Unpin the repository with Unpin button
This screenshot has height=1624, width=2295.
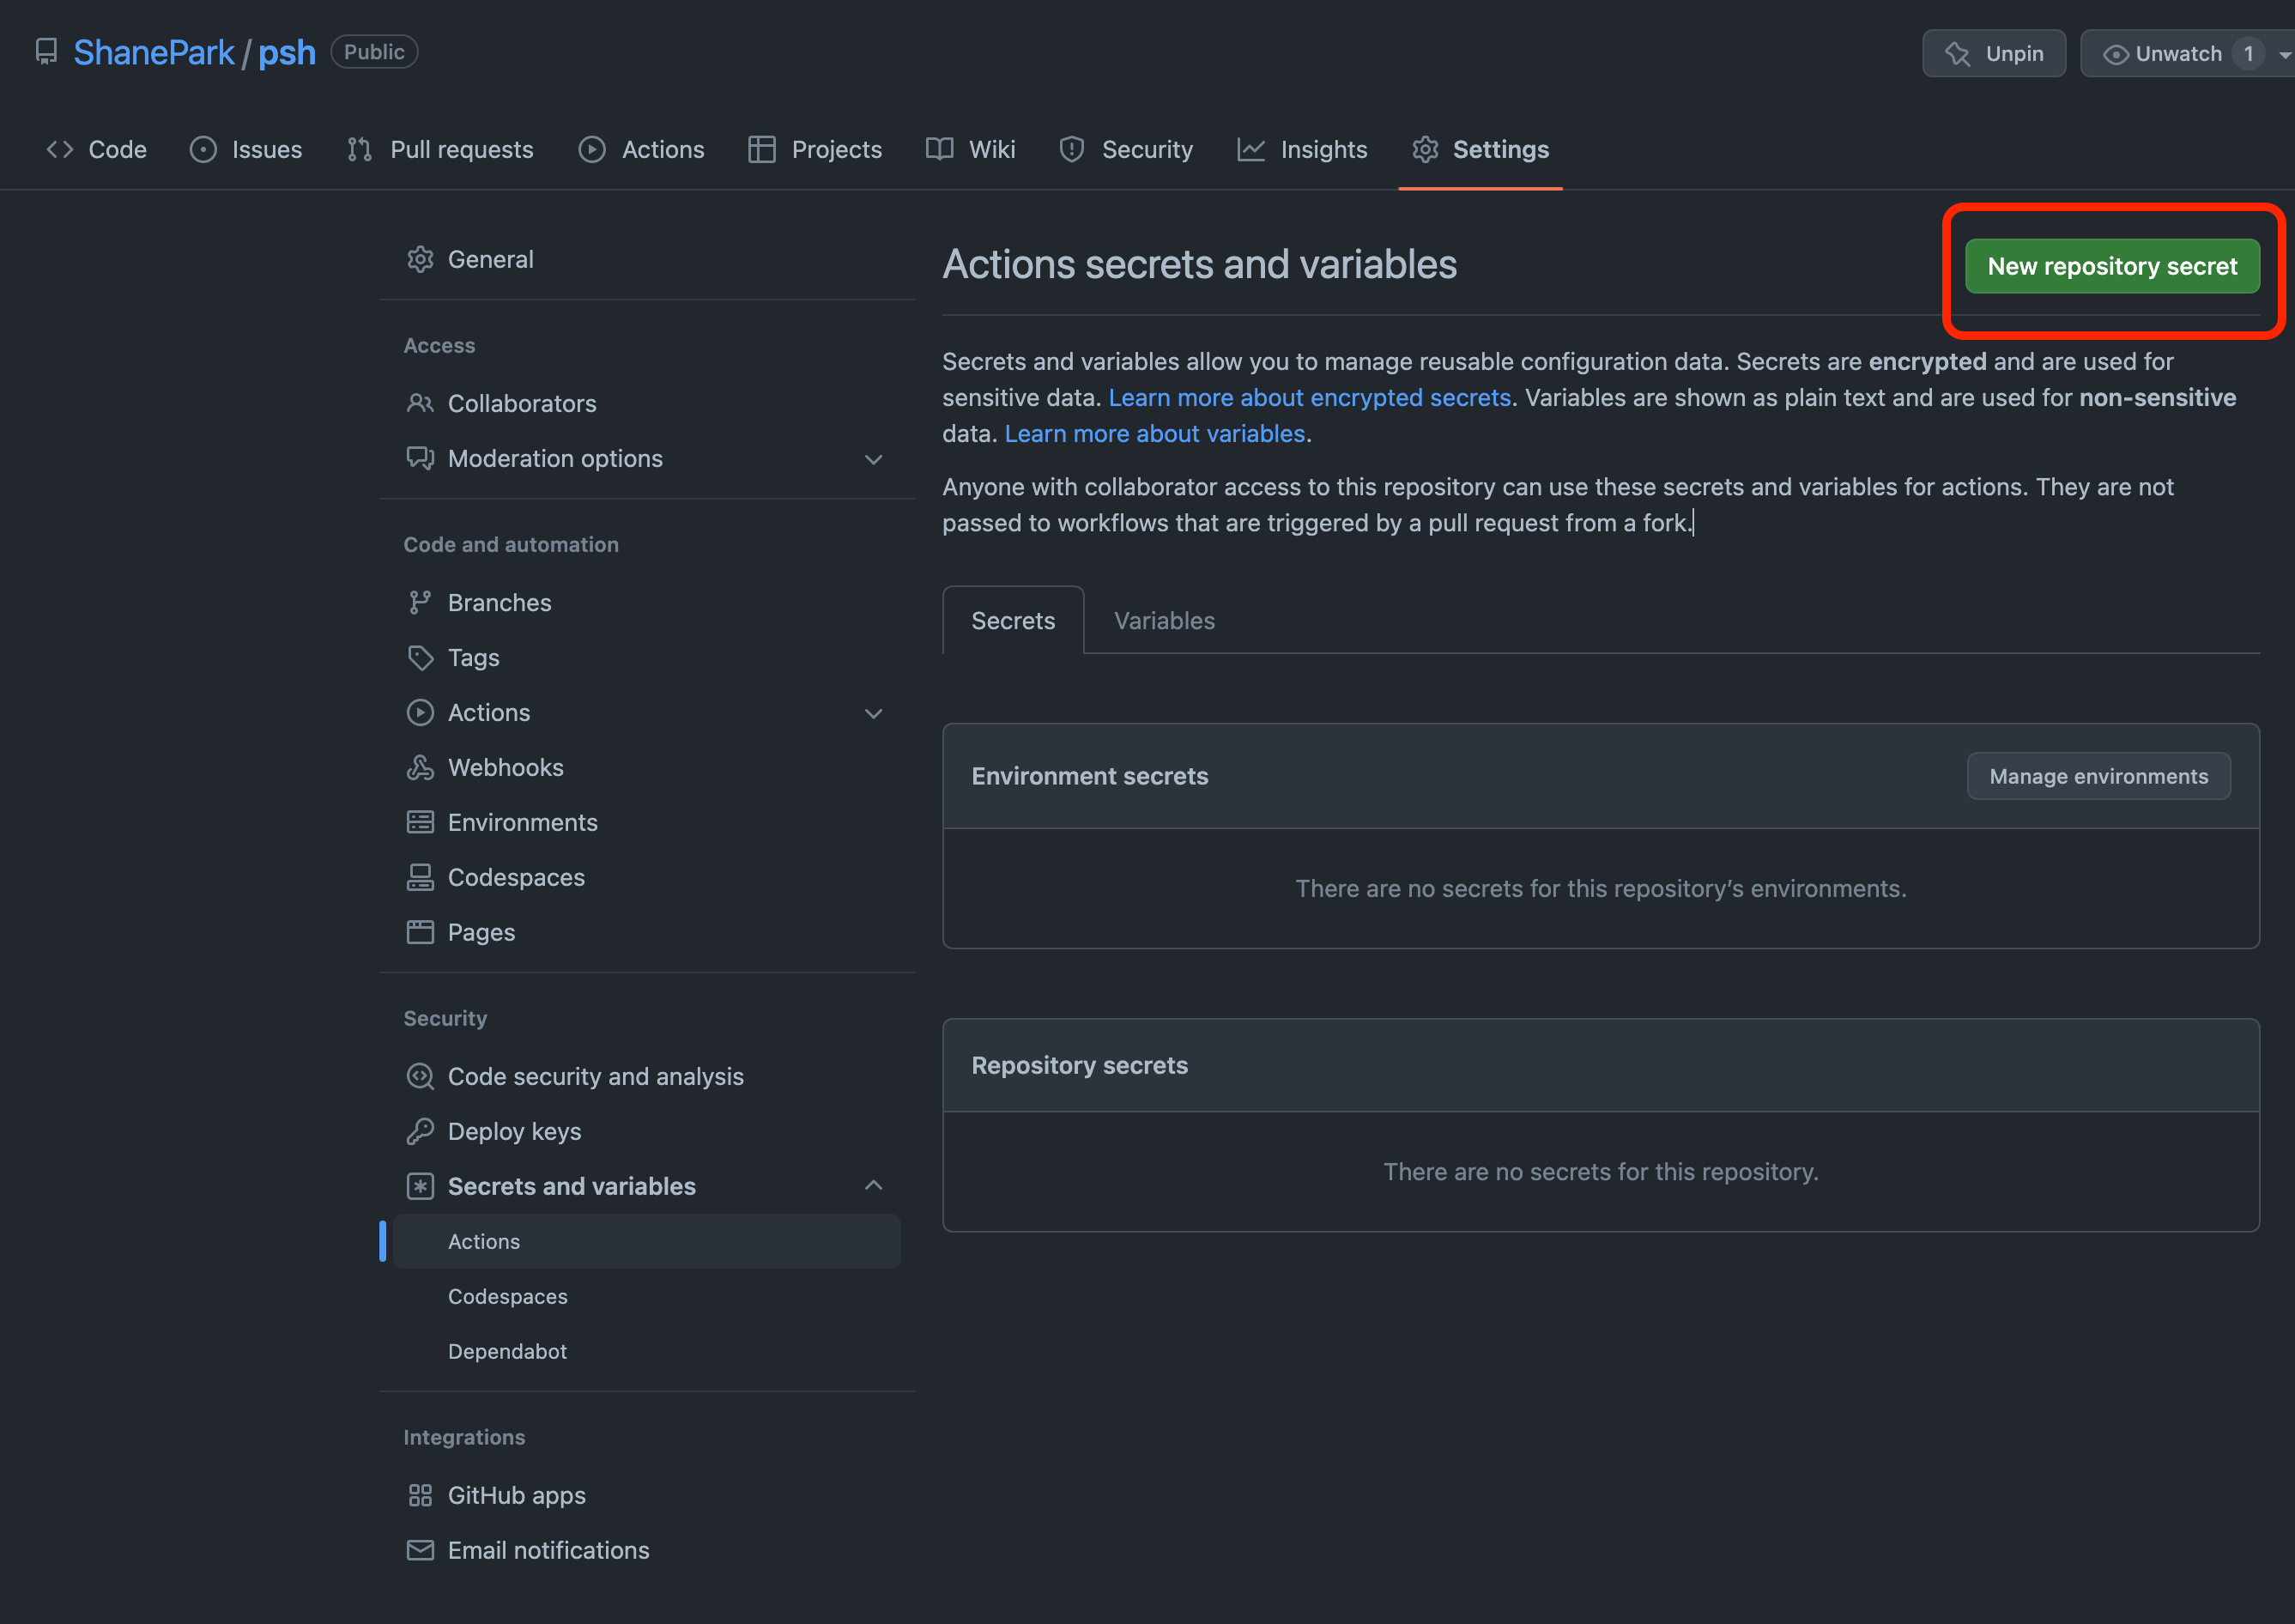coord(1993,53)
